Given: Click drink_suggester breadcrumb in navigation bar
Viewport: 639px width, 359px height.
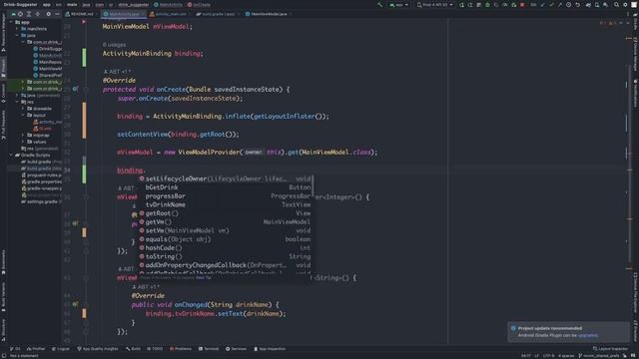Looking at the screenshot, I should 133,5.
